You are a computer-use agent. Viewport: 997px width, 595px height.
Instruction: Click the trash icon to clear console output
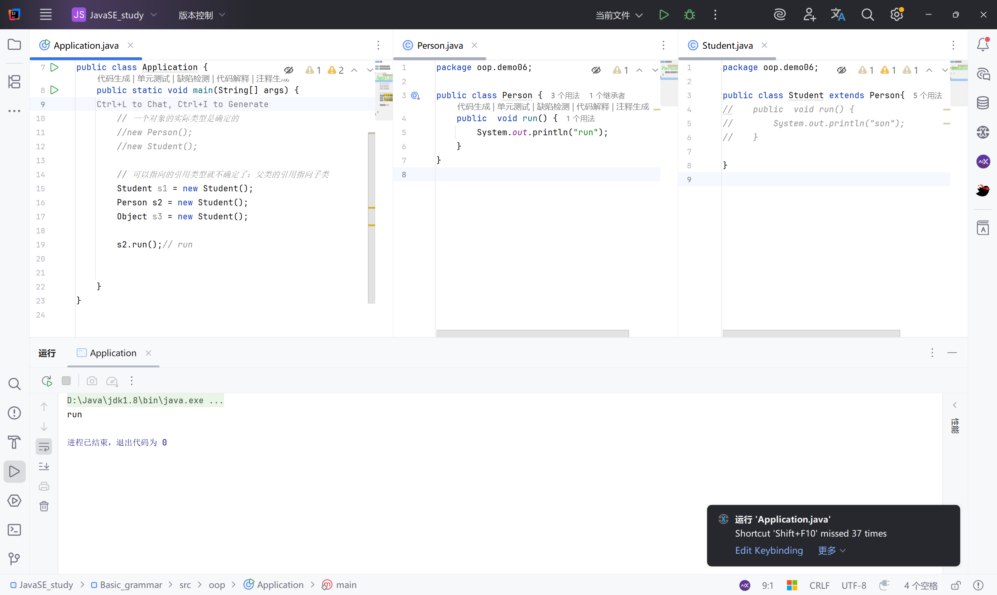coord(44,506)
